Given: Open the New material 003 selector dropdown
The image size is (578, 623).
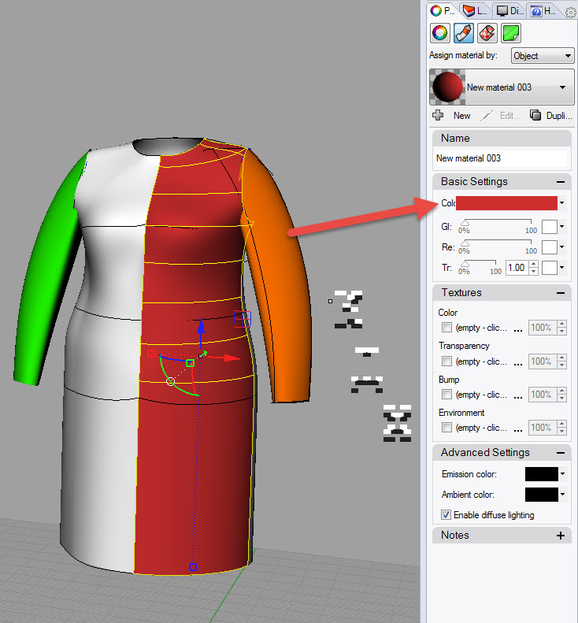Looking at the screenshot, I should [x=562, y=87].
